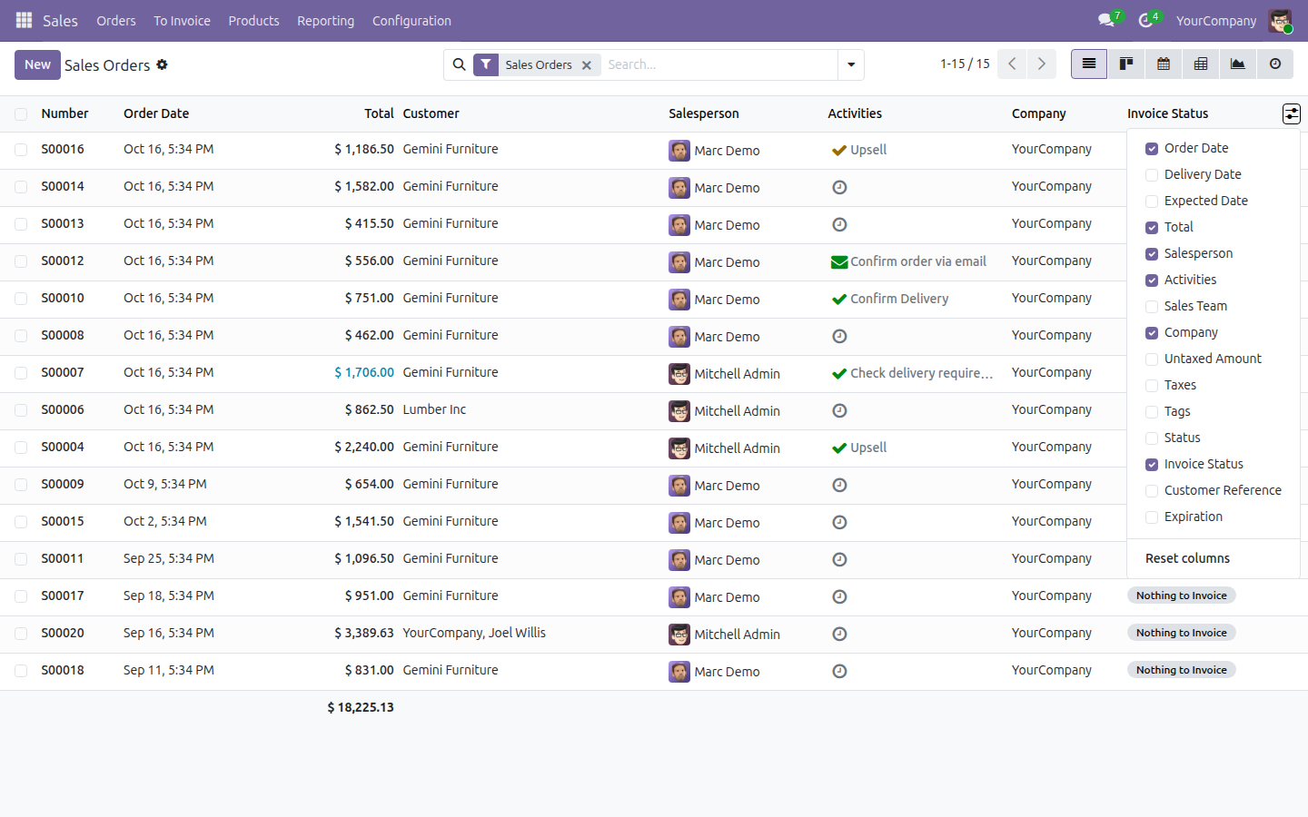Viewport: 1308px width, 817px height.
Task: Open the apps grid home menu
Action: click(x=25, y=20)
